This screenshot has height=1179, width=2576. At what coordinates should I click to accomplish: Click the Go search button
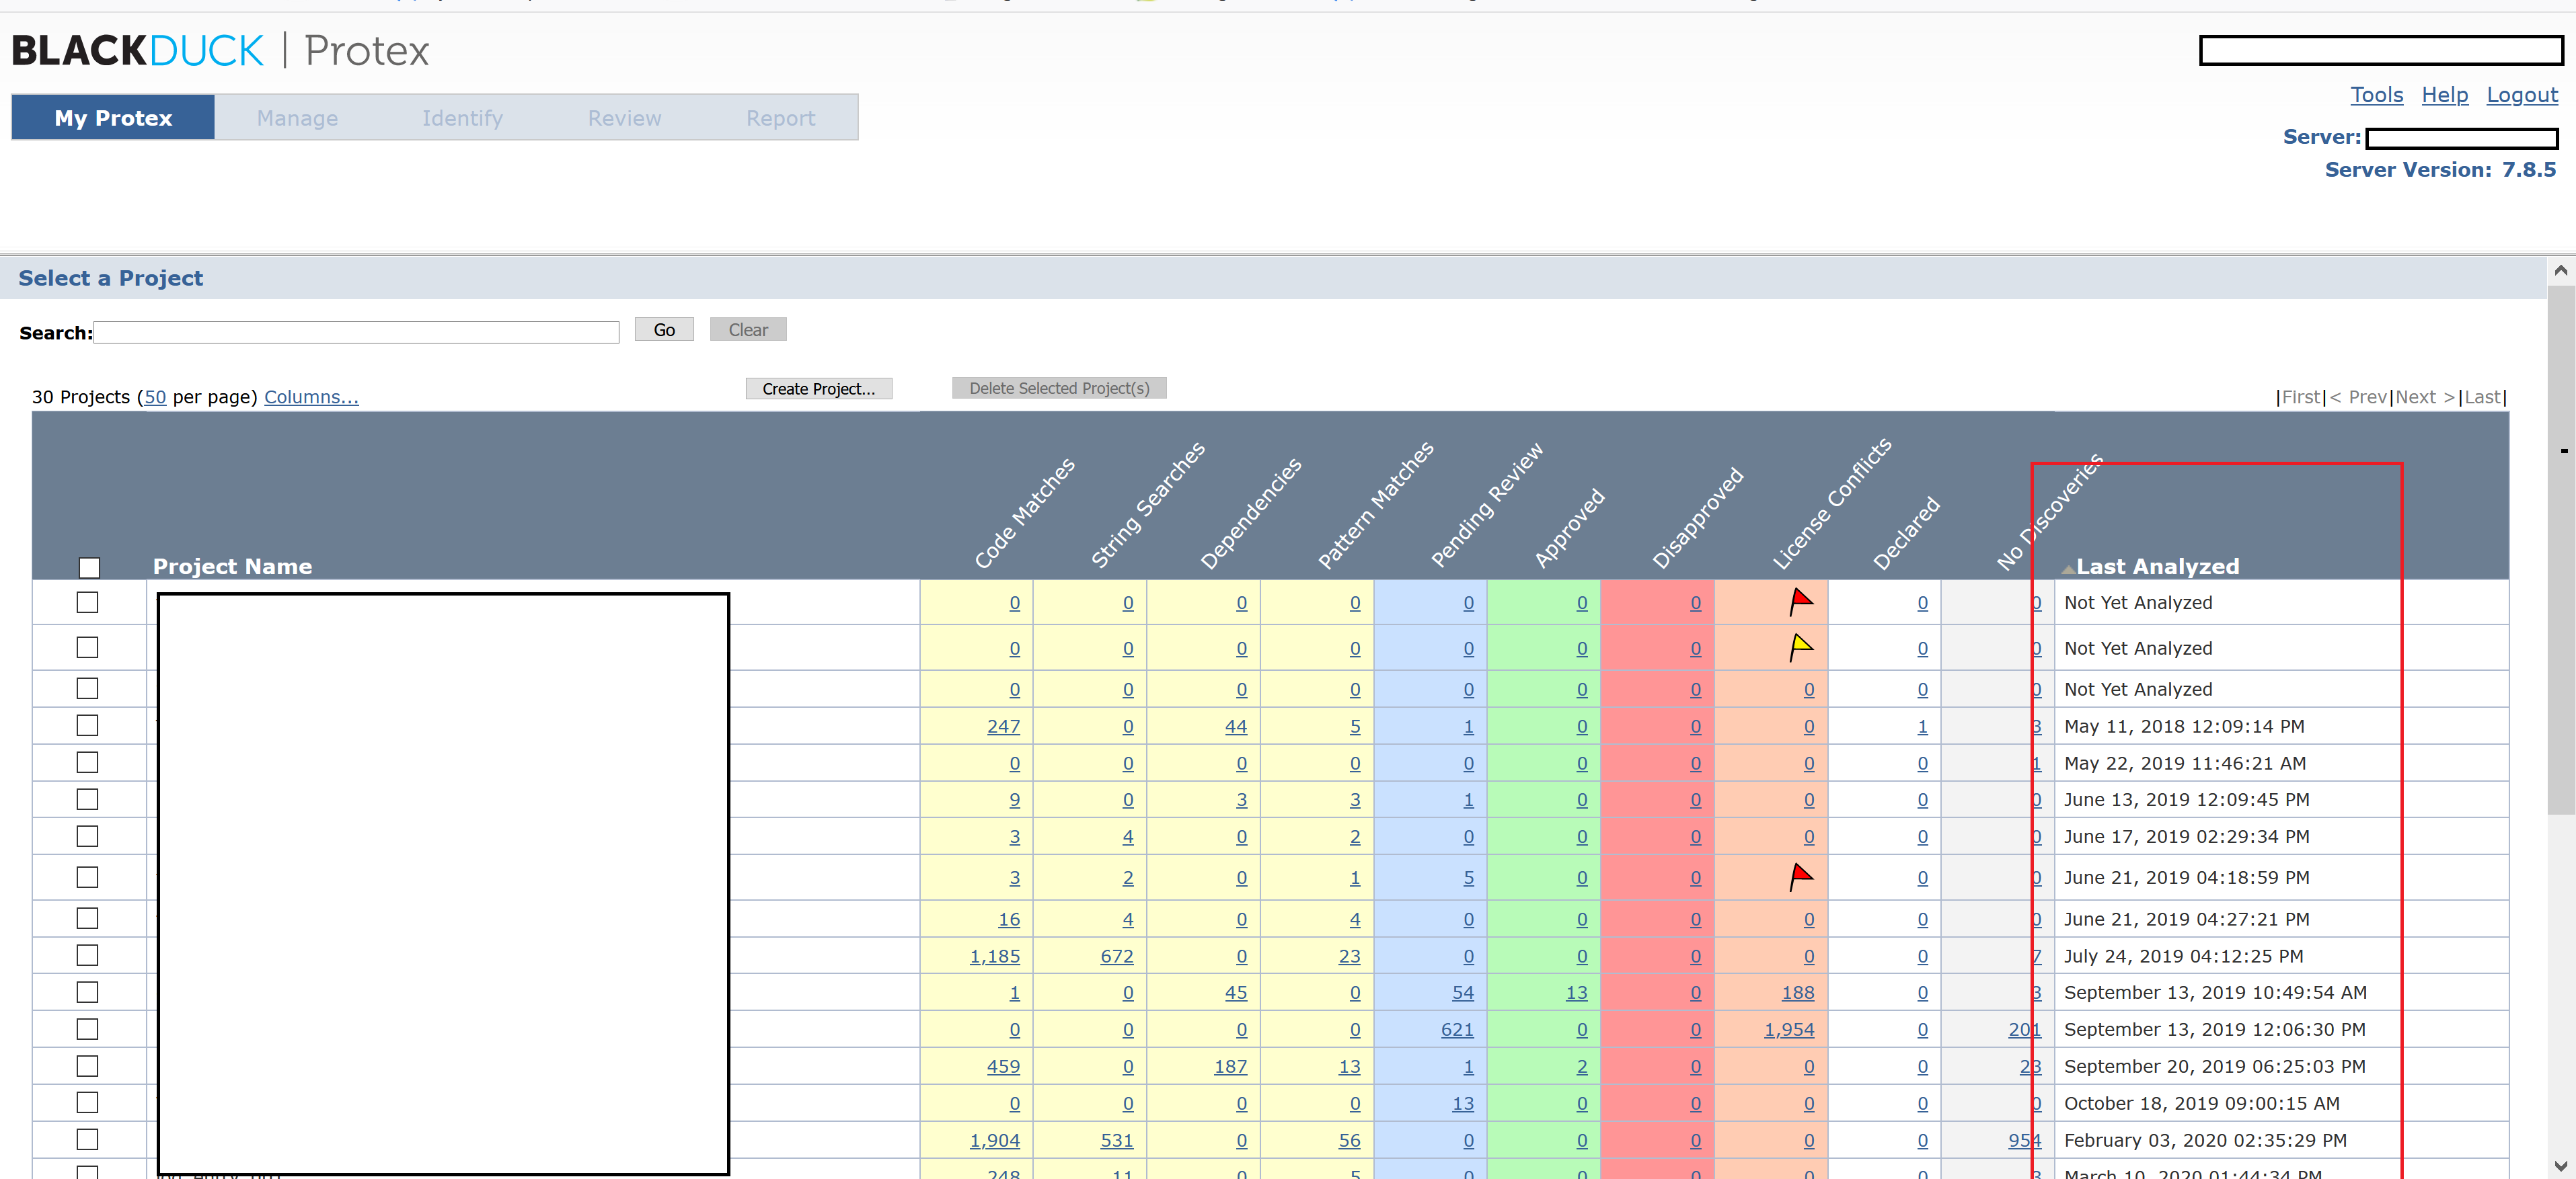(x=663, y=329)
